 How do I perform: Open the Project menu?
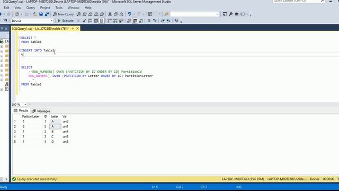click(45, 7)
